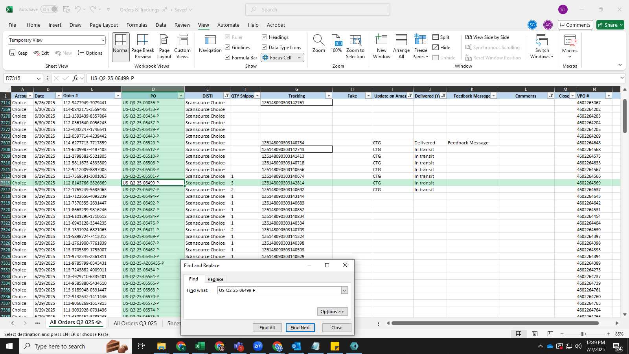Switch to Page Break Preview in the status bar
Image resolution: width=629 pixels, height=354 pixels.
tap(550, 334)
